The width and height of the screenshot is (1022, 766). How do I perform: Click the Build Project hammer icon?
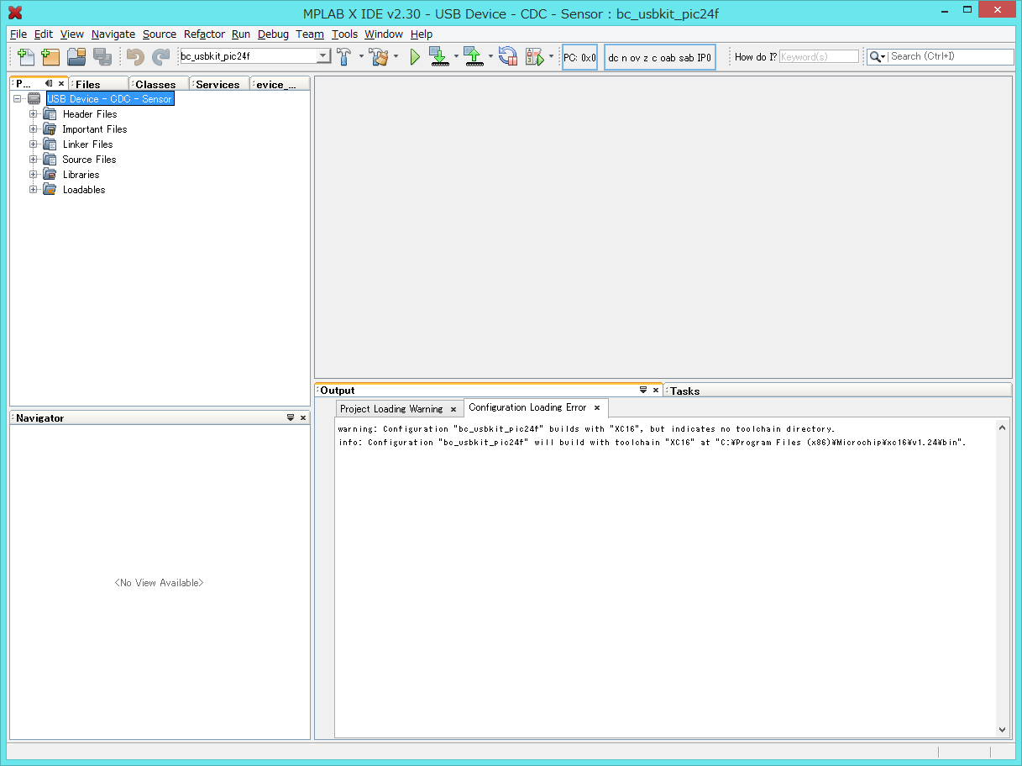tap(344, 57)
